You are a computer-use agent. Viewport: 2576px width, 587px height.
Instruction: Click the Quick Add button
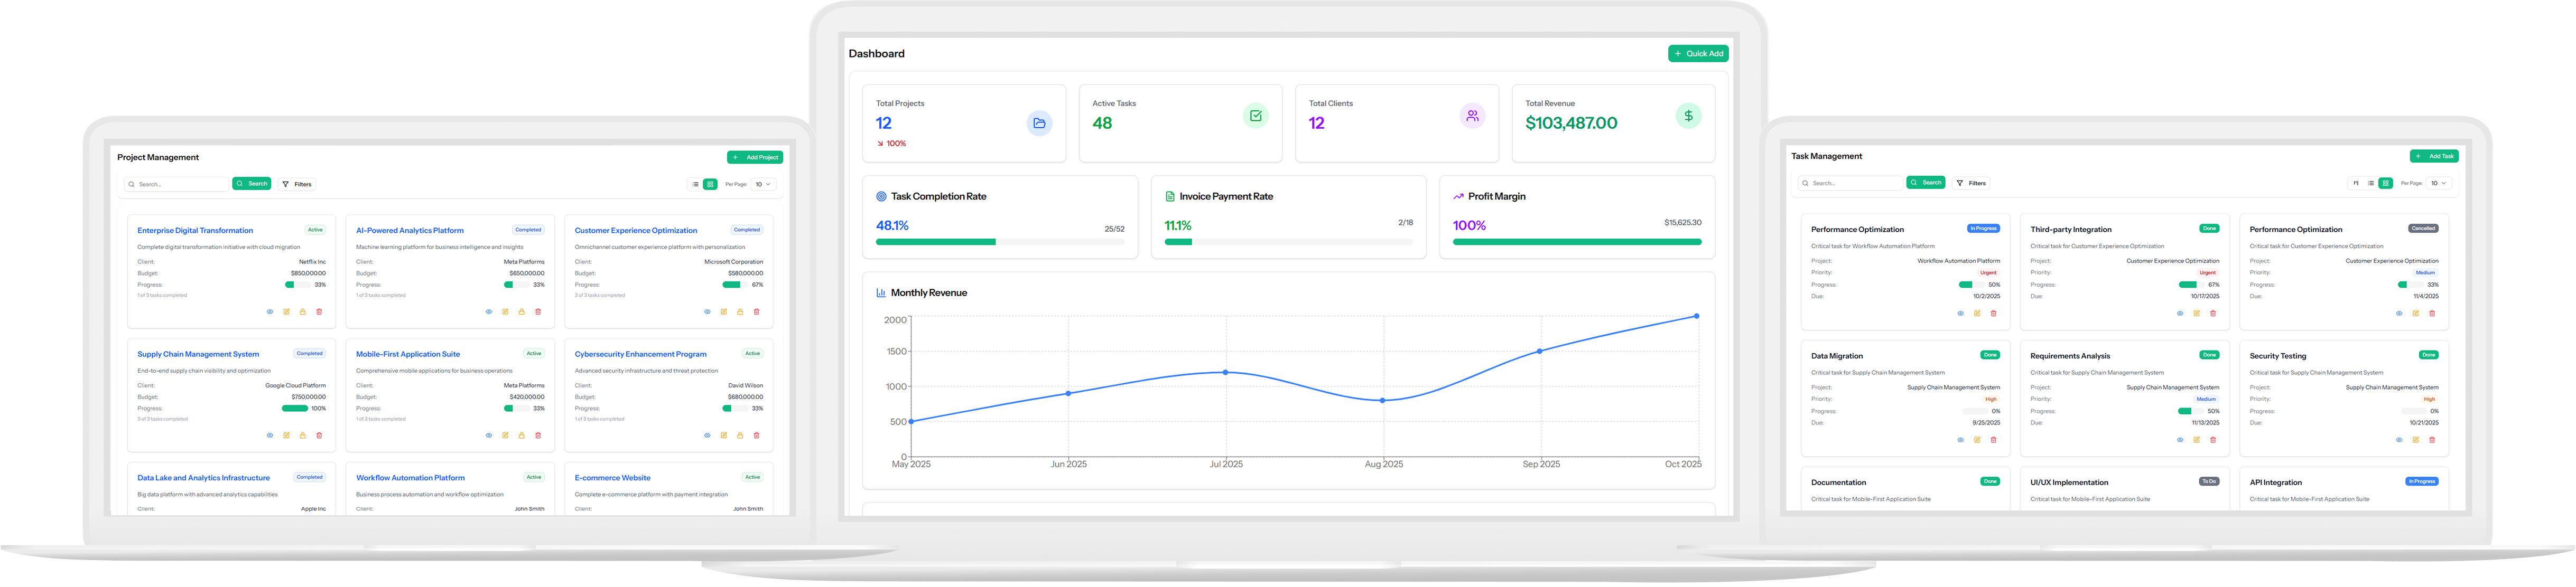1698,54
